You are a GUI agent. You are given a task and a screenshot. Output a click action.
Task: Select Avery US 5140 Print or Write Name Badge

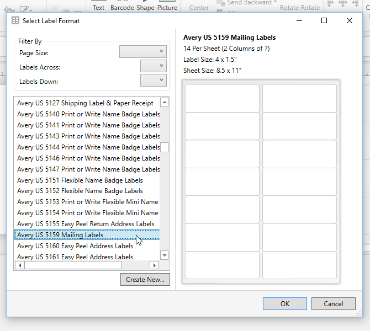click(x=87, y=114)
